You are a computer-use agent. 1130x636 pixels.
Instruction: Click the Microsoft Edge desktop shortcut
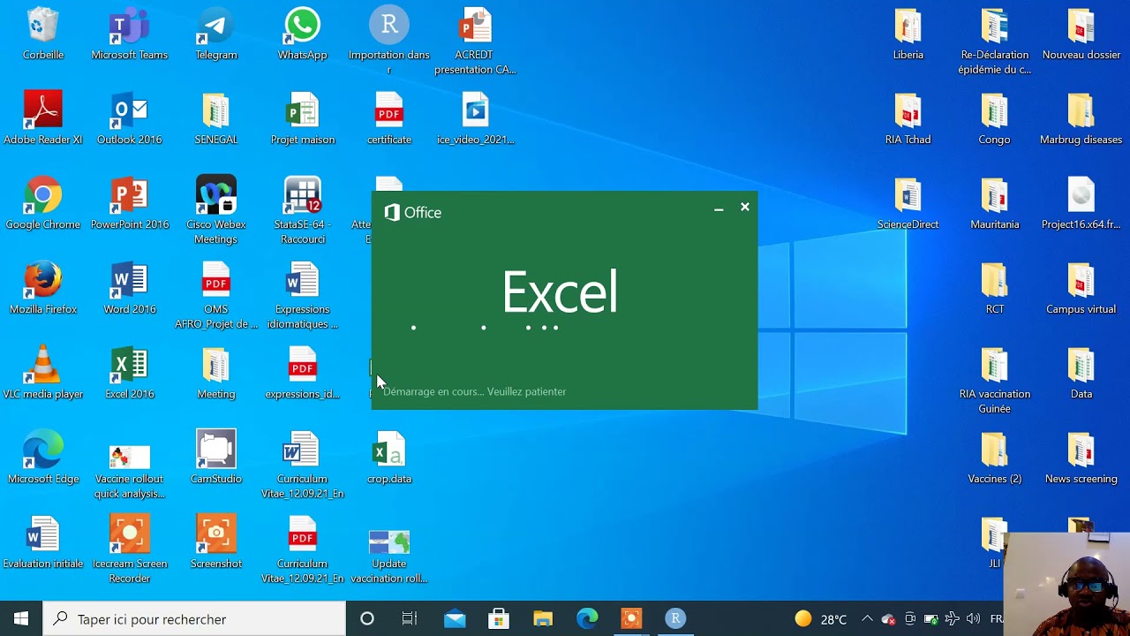pos(43,458)
